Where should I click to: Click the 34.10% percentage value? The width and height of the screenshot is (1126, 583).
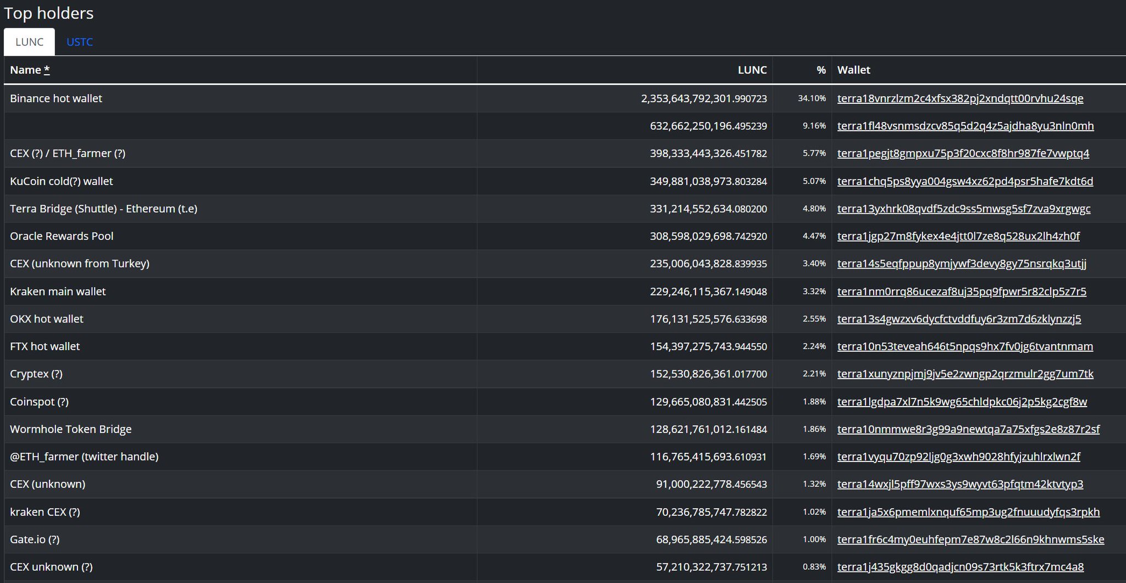coord(812,98)
